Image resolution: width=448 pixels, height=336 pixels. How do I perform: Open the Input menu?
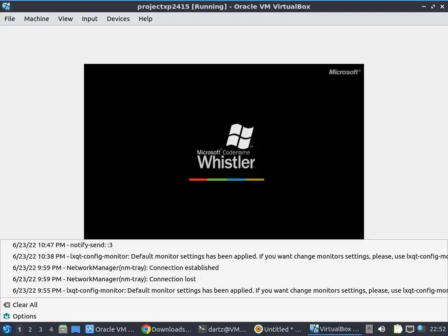[90, 19]
